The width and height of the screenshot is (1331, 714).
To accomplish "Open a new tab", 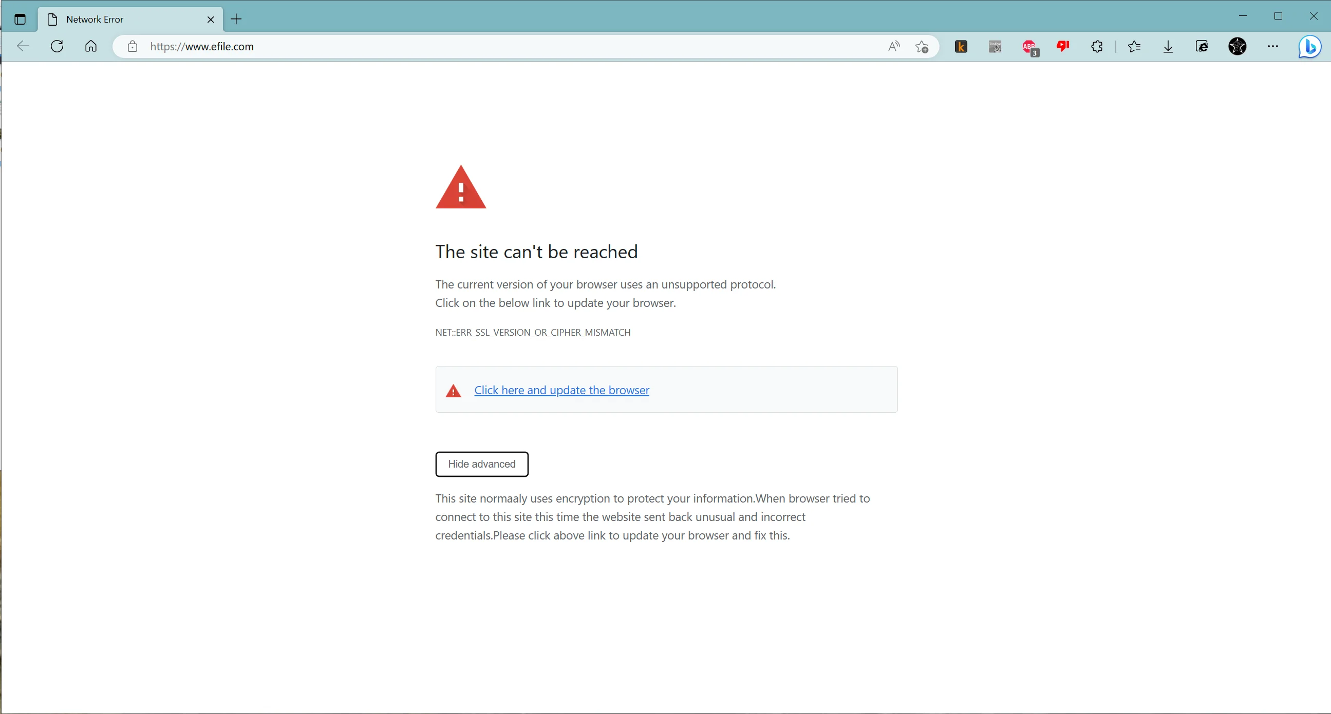I will point(236,19).
